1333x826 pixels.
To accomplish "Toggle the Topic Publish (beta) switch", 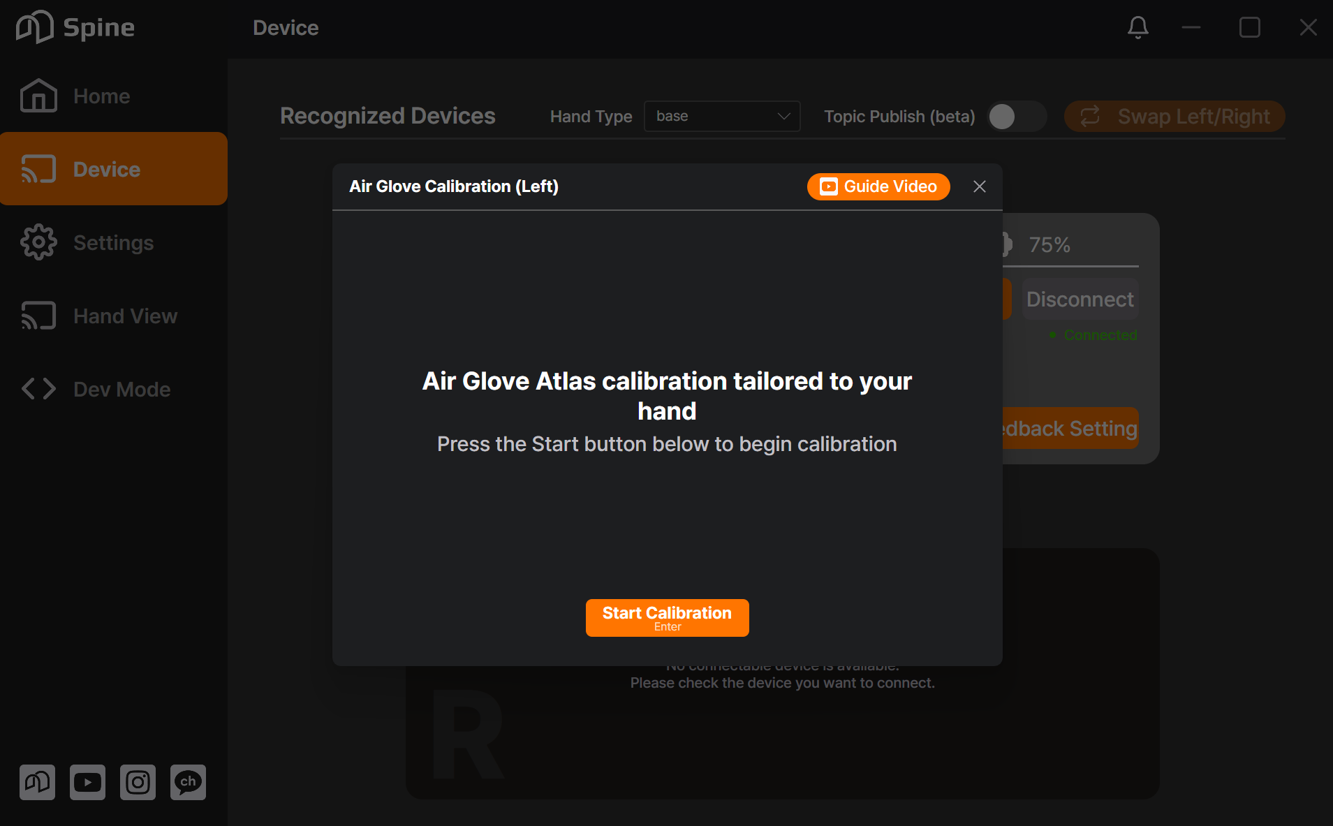I will click(x=1017, y=117).
